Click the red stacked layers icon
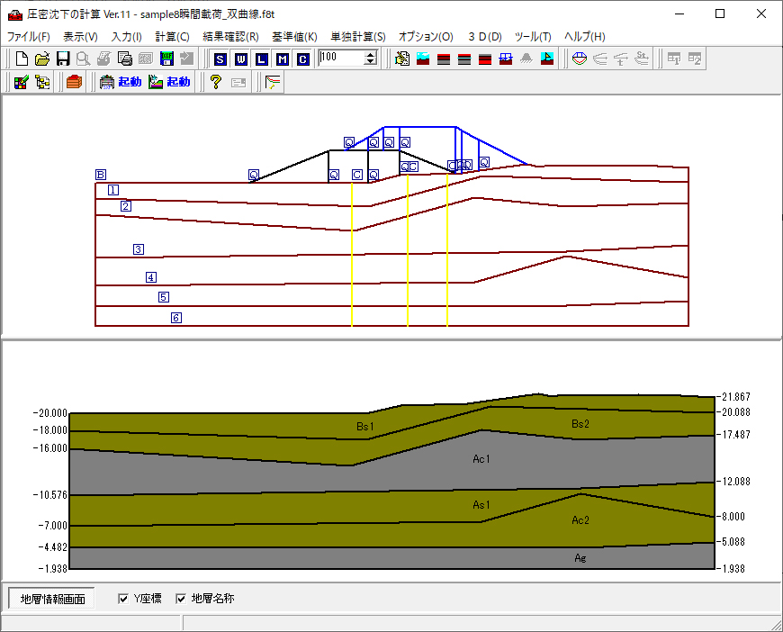Screen dimensions: 783x632 pyautogui.click(x=74, y=82)
